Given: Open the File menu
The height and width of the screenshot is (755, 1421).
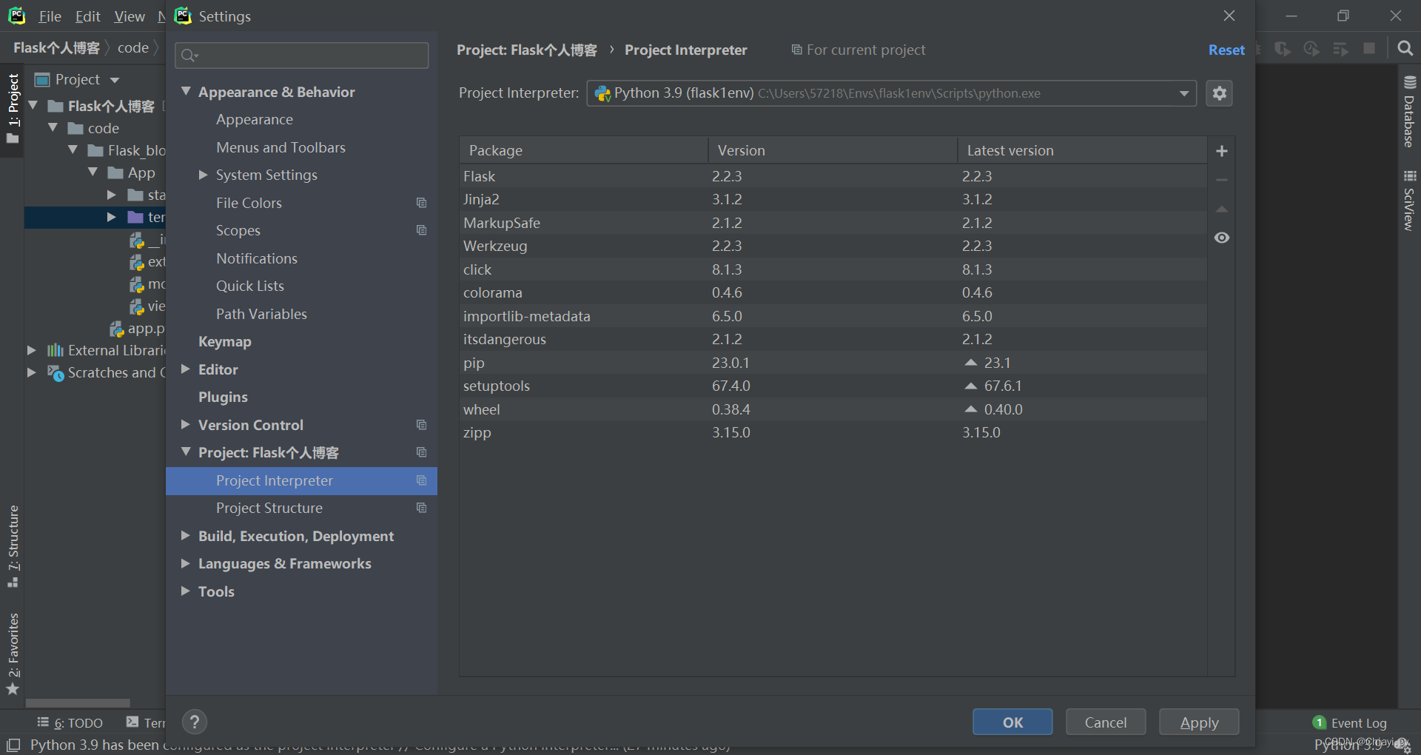Looking at the screenshot, I should pyautogui.click(x=50, y=16).
